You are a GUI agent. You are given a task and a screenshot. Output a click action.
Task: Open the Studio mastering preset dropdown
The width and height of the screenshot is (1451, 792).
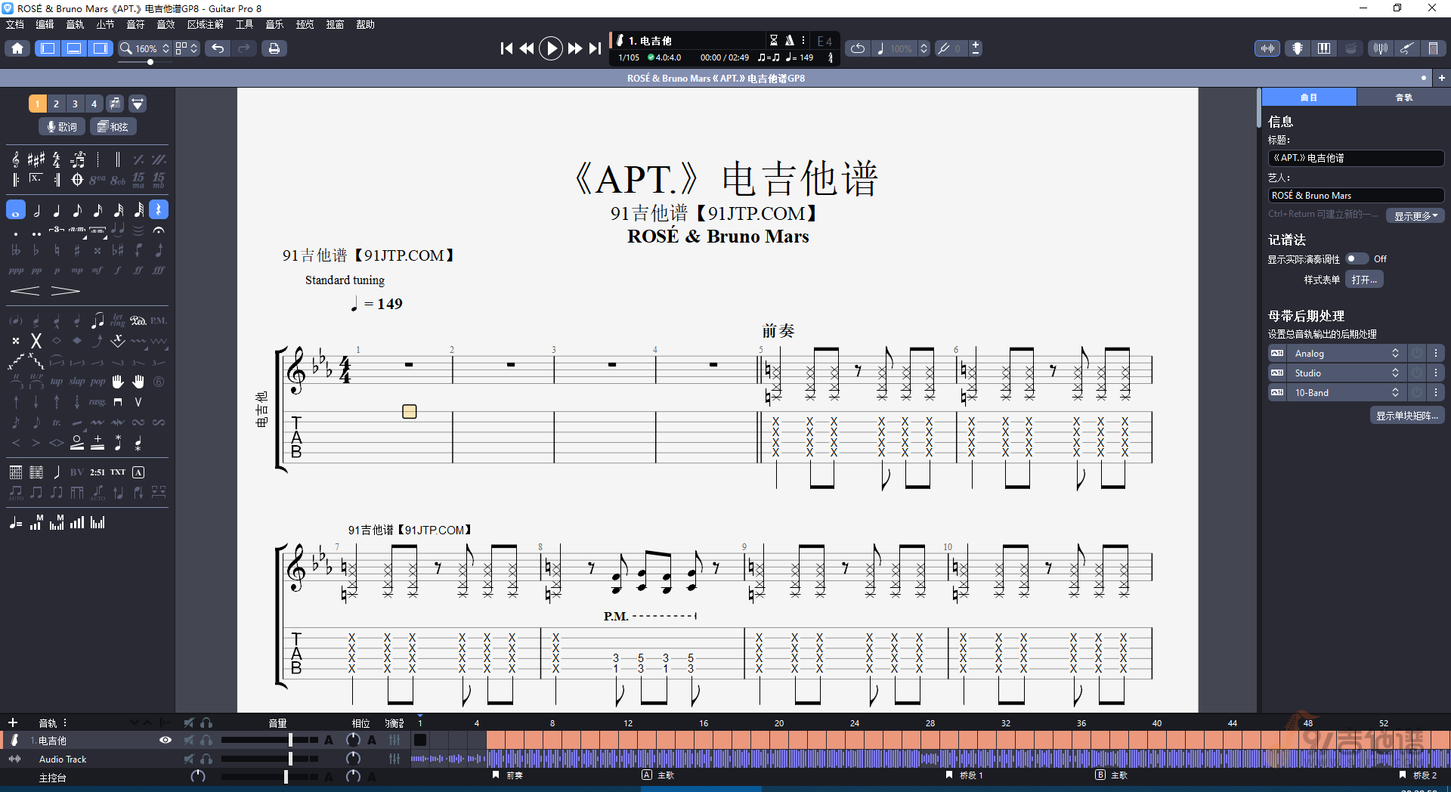tap(1346, 373)
